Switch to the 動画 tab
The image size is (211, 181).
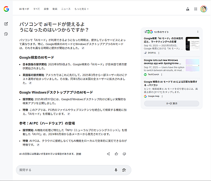click(55, 9)
